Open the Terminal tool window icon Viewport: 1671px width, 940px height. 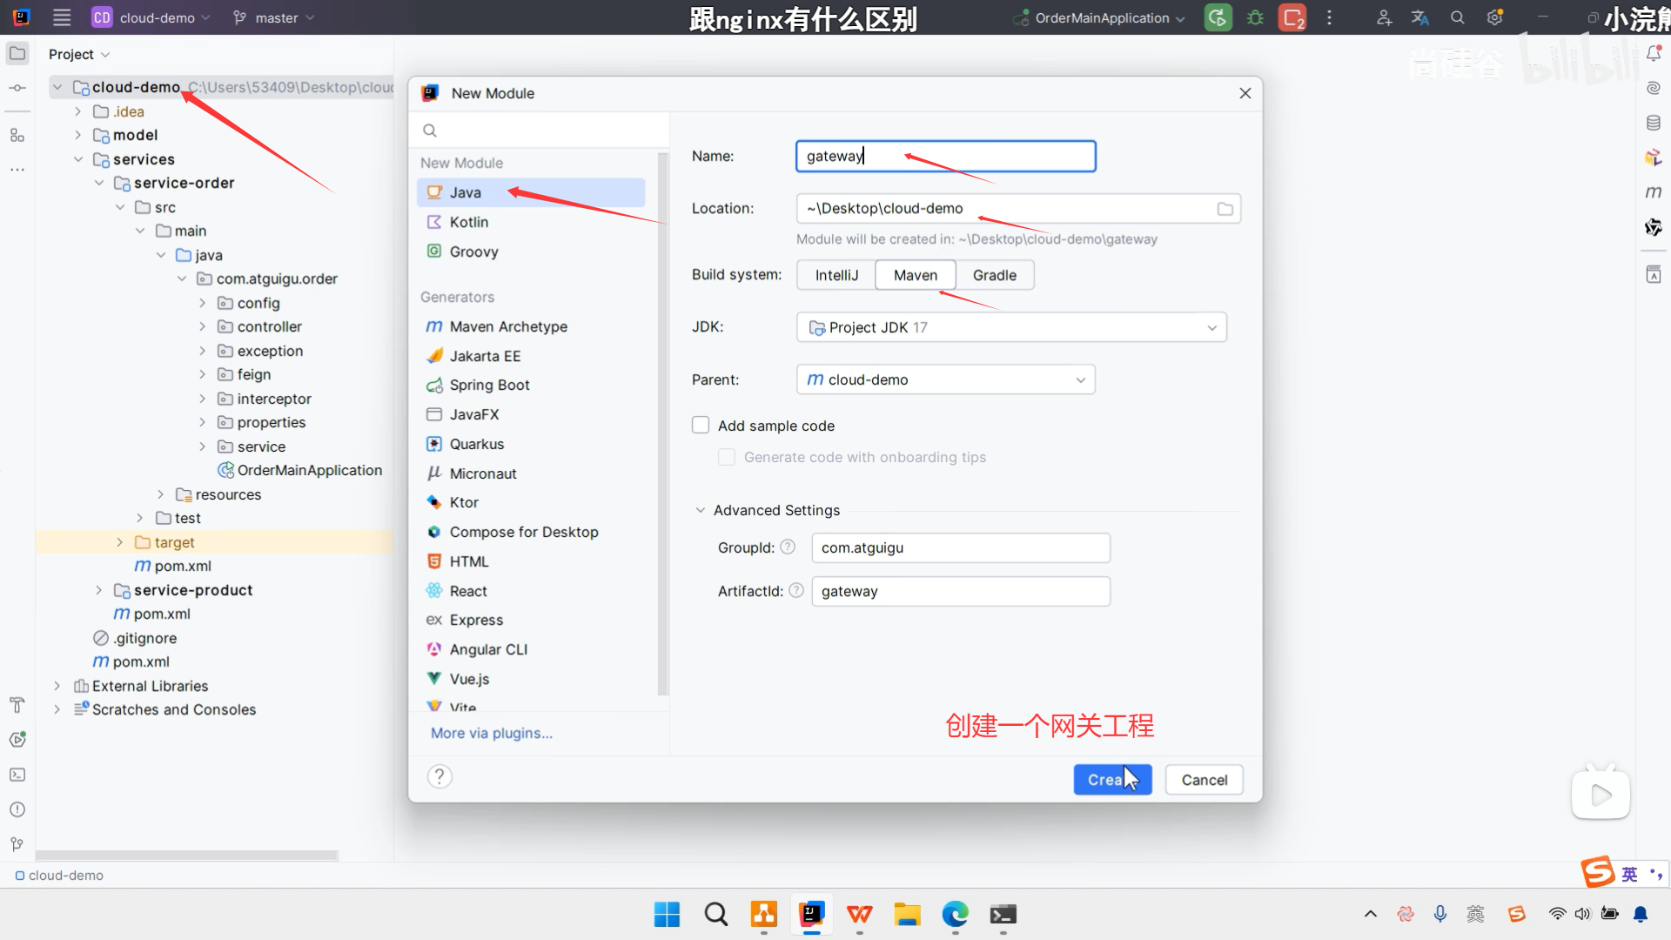tap(17, 775)
